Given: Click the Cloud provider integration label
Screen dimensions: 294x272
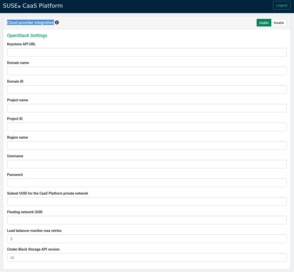Looking at the screenshot, I should (x=30, y=22).
